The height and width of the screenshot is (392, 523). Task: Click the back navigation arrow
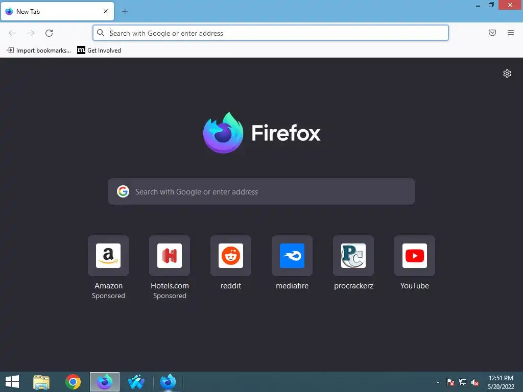12,33
